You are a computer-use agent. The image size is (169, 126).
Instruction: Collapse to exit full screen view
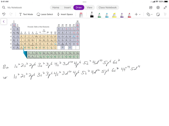[165, 7]
